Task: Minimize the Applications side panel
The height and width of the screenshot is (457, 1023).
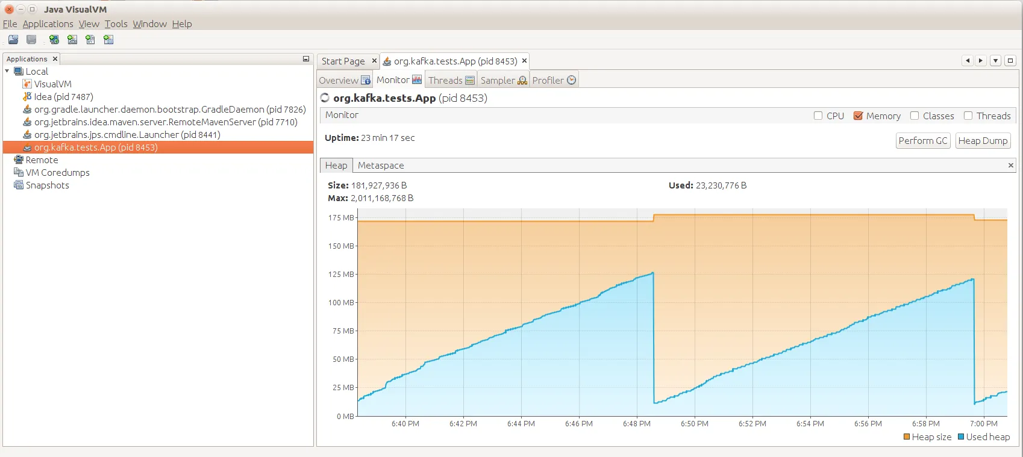Action: pos(306,59)
